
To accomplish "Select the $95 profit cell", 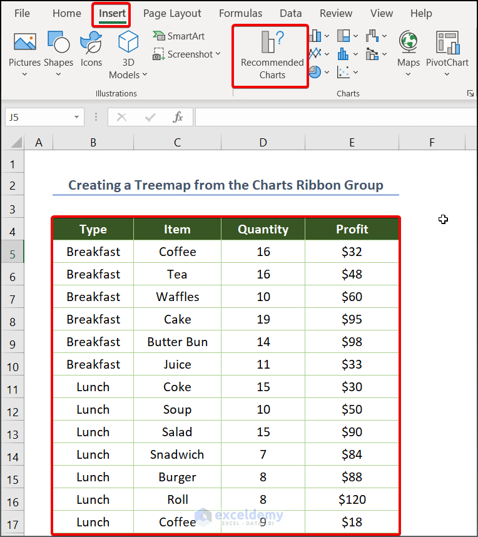I will 352,319.
